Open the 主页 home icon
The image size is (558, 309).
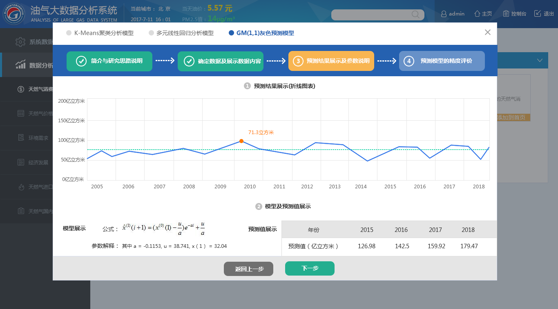pyautogui.click(x=477, y=13)
